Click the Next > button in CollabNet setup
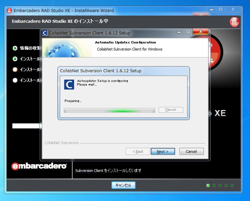The width and height of the screenshot is (250, 201). (163, 152)
